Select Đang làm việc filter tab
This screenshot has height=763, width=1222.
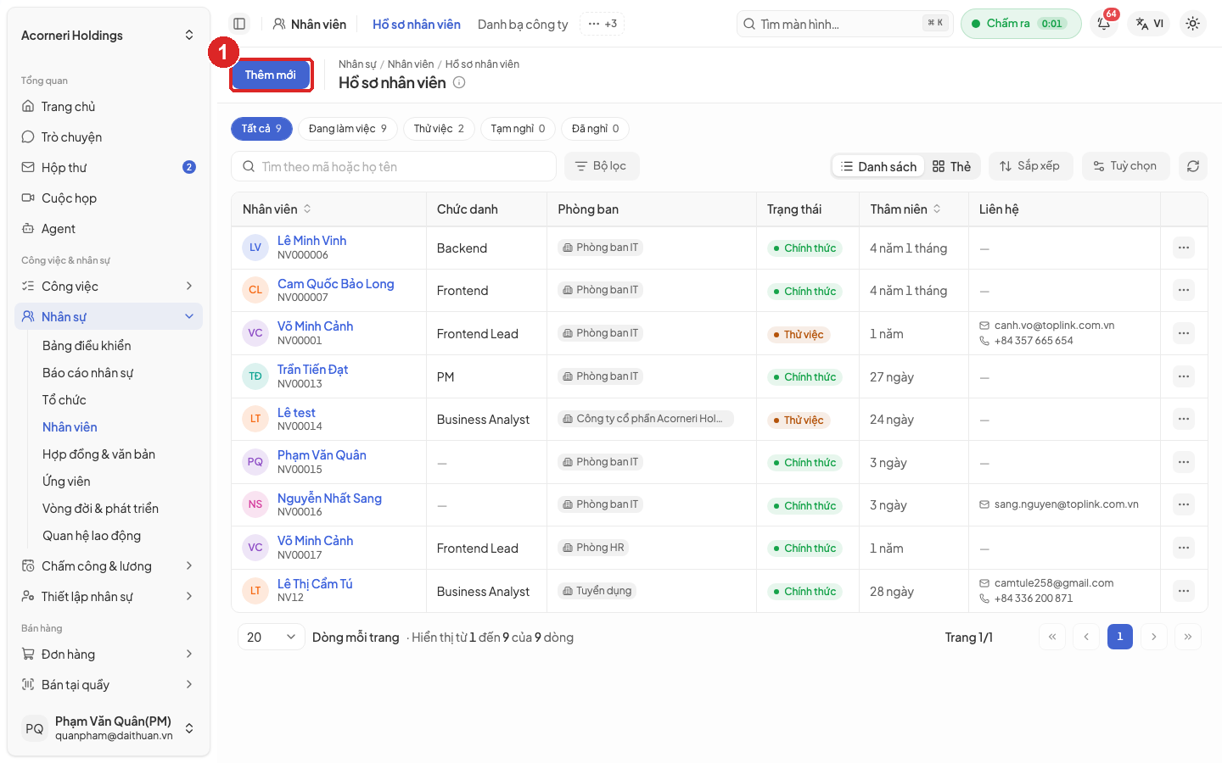tap(348, 129)
